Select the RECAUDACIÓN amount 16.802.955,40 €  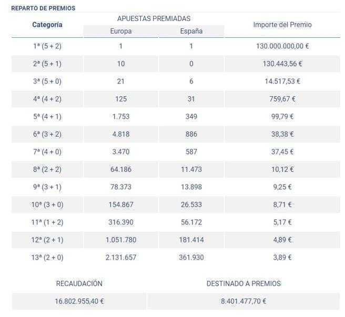(x=79, y=301)
